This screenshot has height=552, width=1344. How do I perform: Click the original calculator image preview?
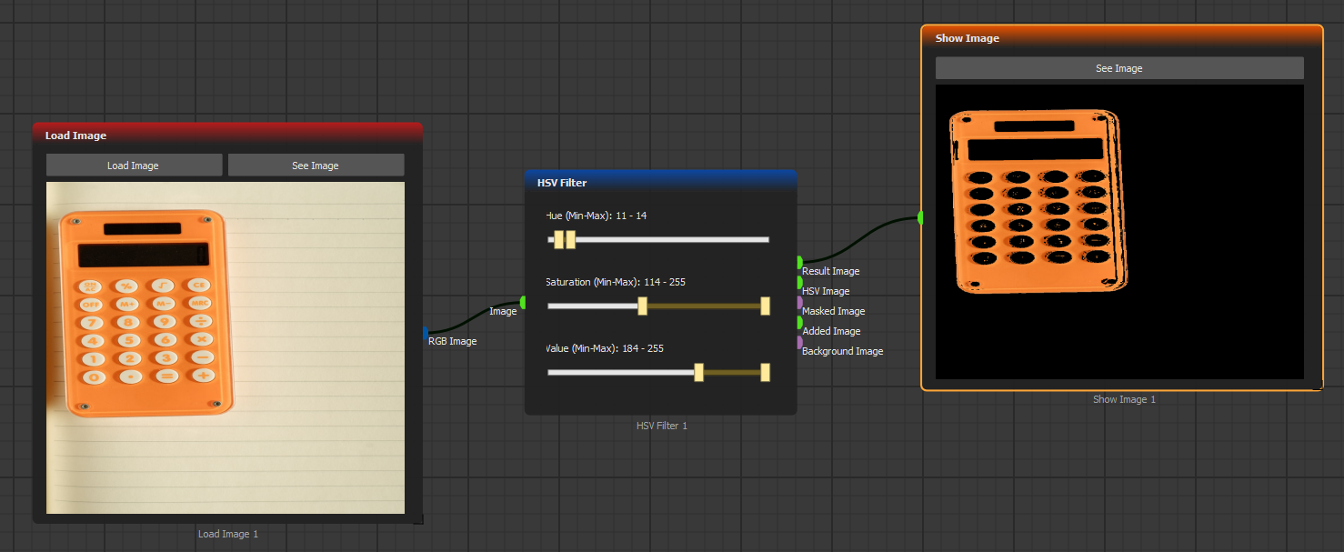pyautogui.click(x=226, y=347)
